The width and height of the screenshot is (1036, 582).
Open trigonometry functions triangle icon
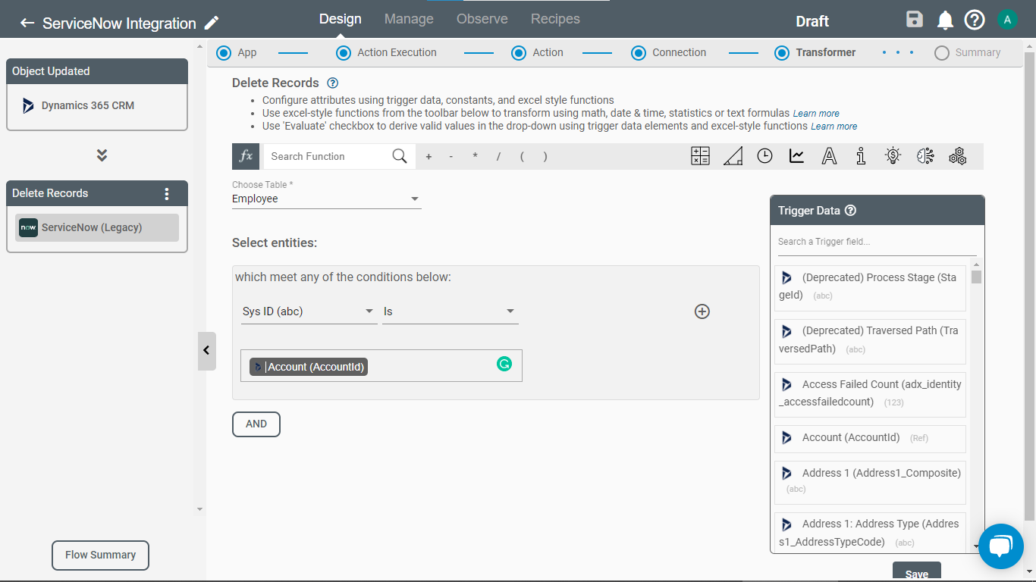pyautogui.click(x=733, y=156)
